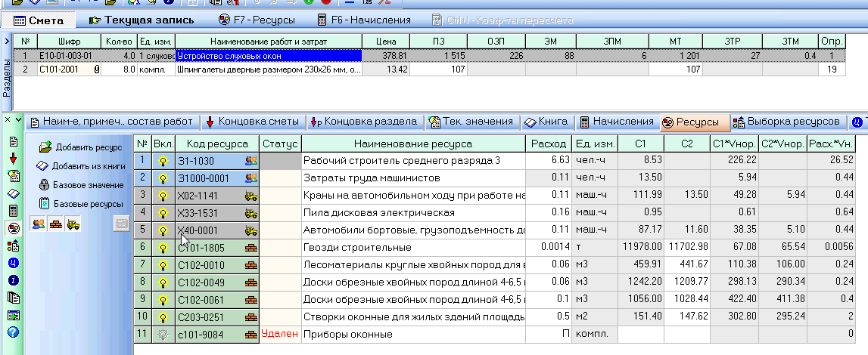Click the calculator icon in left sidebar
This screenshot has height=355, width=868.
coord(13,211)
